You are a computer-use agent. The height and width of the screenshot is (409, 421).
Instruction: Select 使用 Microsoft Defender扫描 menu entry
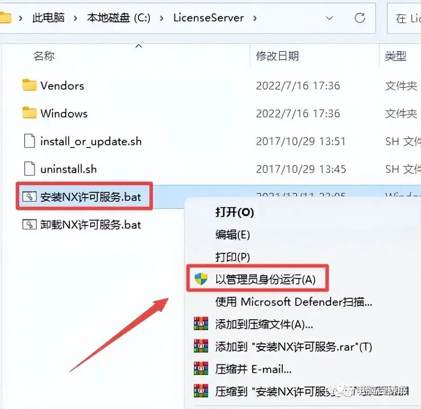[294, 302]
